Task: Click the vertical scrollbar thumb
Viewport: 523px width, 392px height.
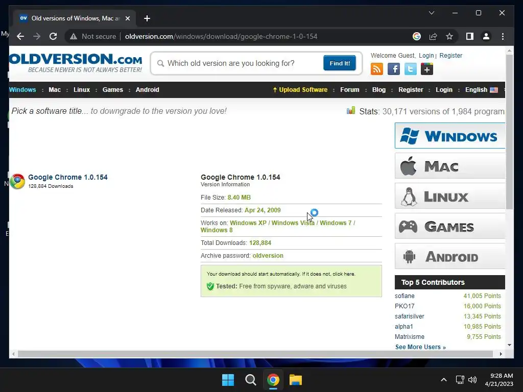Action: point(509,132)
